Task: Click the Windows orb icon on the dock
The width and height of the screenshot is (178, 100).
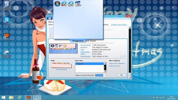Action: tap(57, 4)
